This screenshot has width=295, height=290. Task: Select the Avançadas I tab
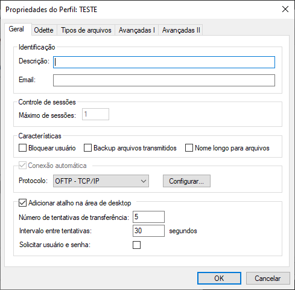click(x=137, y=30)
